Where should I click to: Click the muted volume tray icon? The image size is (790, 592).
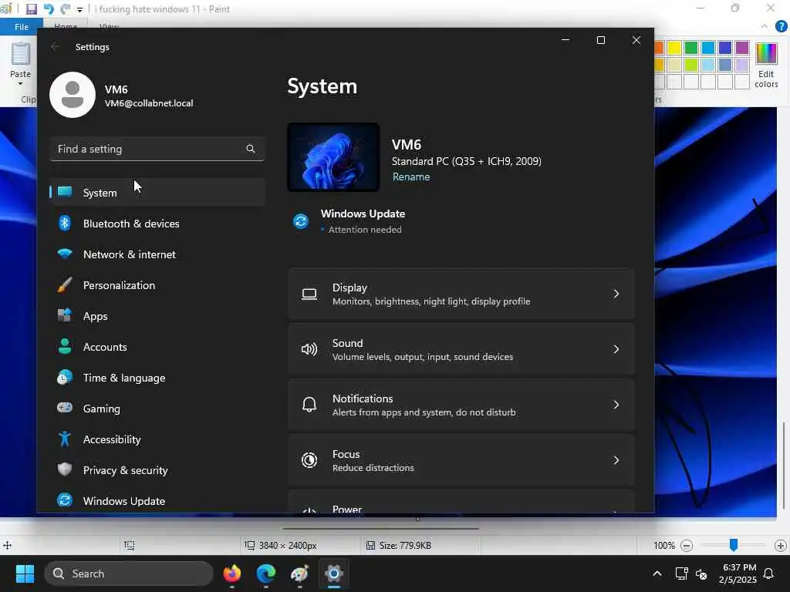[x=701, y=573]
